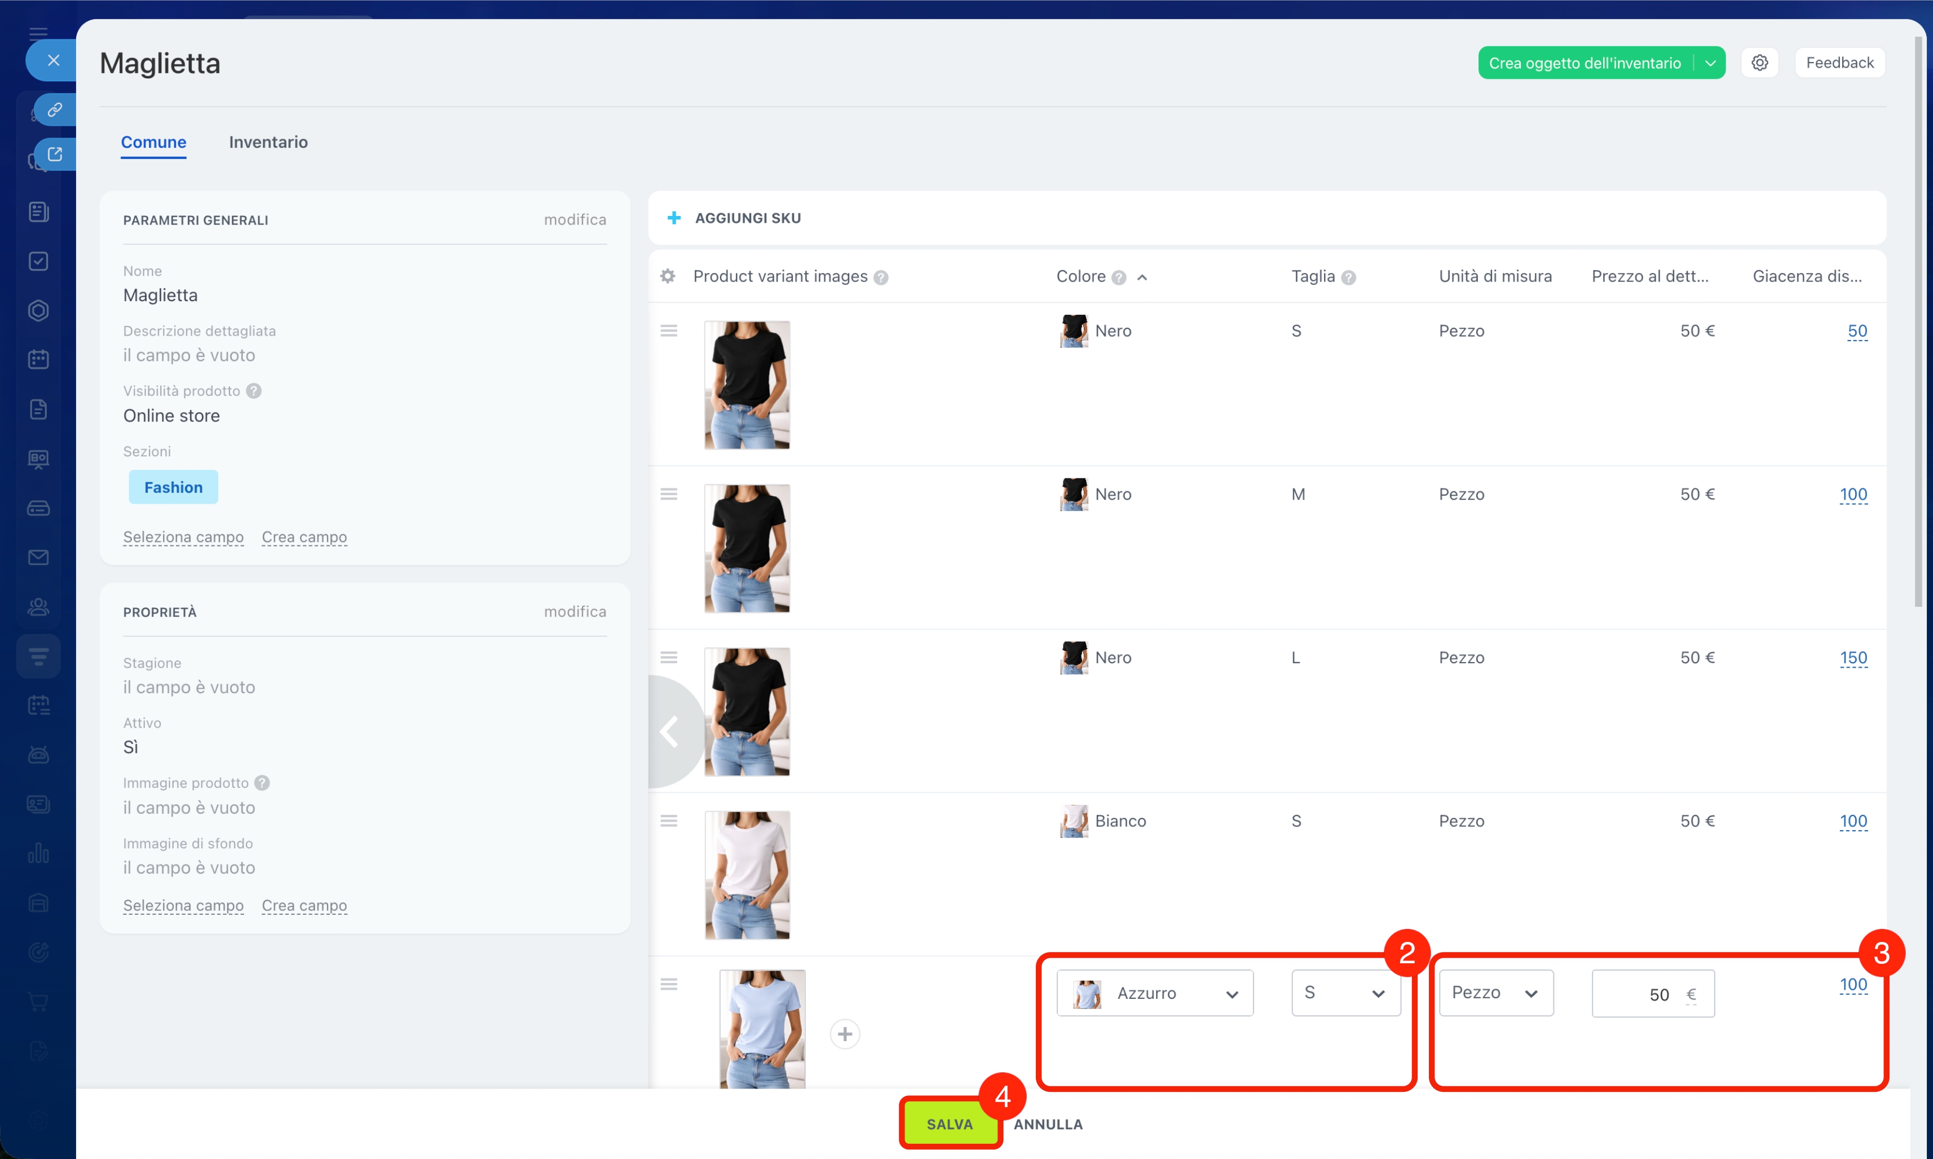Click help icon next to Visibilità prodotto
The width and height of the screenshot is (1933, 1159).
(x=254, y=390)
